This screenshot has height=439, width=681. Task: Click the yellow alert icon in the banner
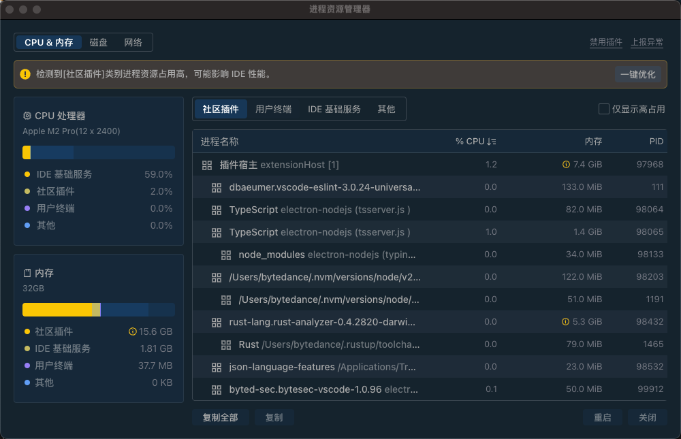[x=25, y=74]
